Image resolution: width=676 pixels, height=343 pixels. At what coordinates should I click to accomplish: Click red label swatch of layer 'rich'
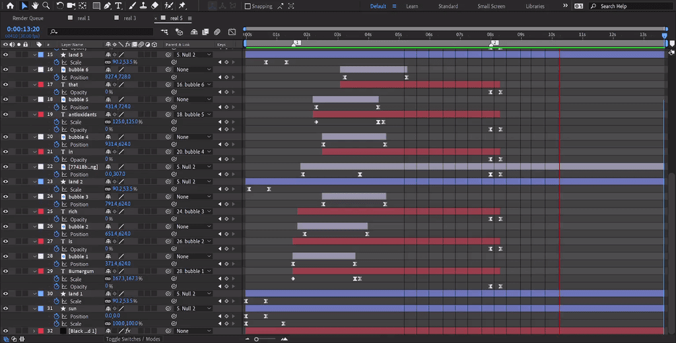point(41,212)
